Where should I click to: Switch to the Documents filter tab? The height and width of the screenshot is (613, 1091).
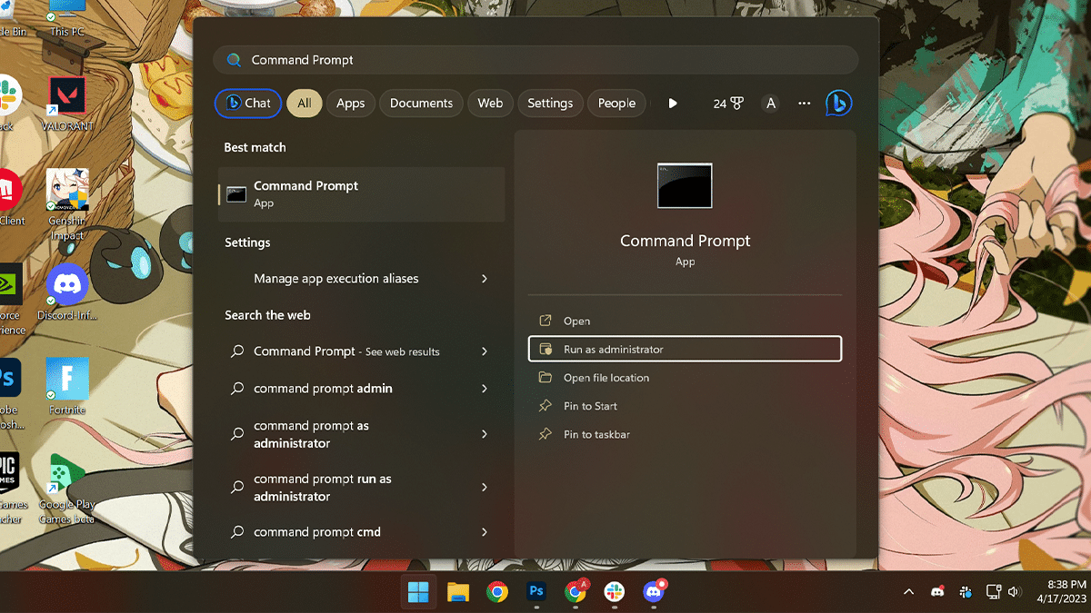point(421,104)
